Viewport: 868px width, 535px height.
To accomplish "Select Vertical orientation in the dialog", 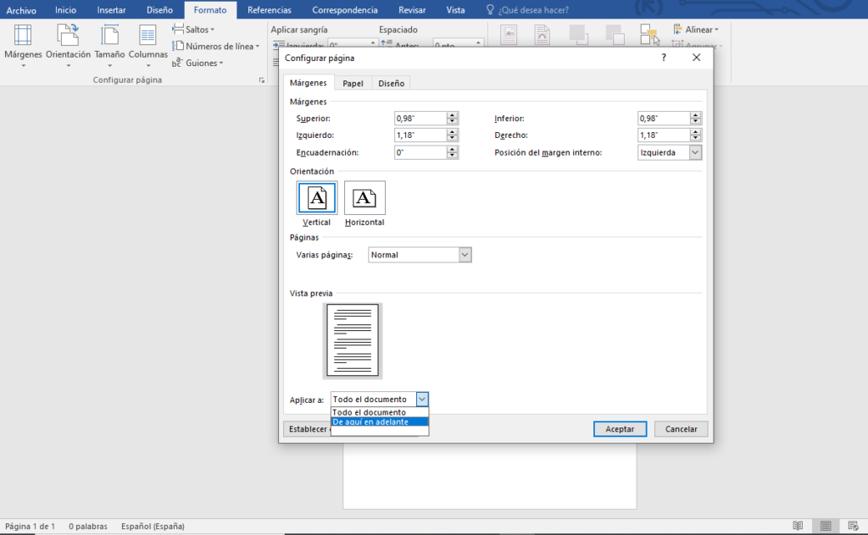I will click(x=316, y=197).
